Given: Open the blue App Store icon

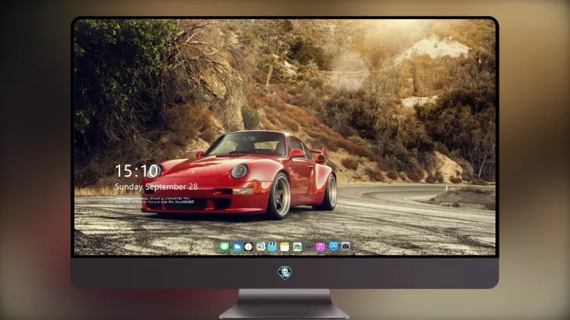Looking at the screenshot, I should [x=334, y=246].
